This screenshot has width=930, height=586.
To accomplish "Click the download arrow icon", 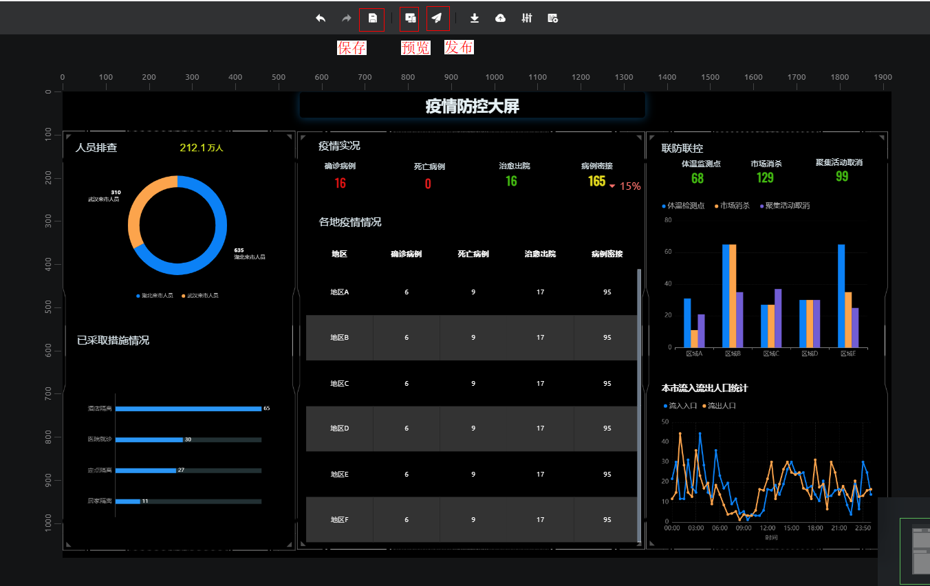I will pos(475,19).
